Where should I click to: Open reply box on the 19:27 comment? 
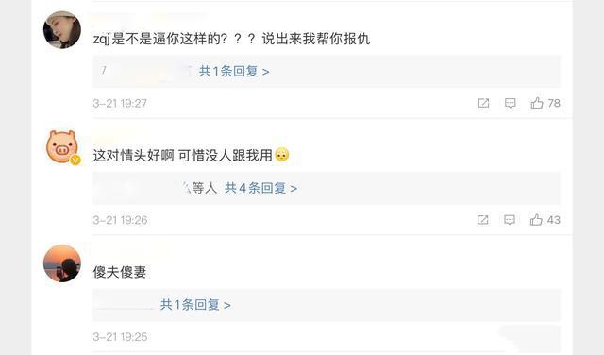point(510,103)
